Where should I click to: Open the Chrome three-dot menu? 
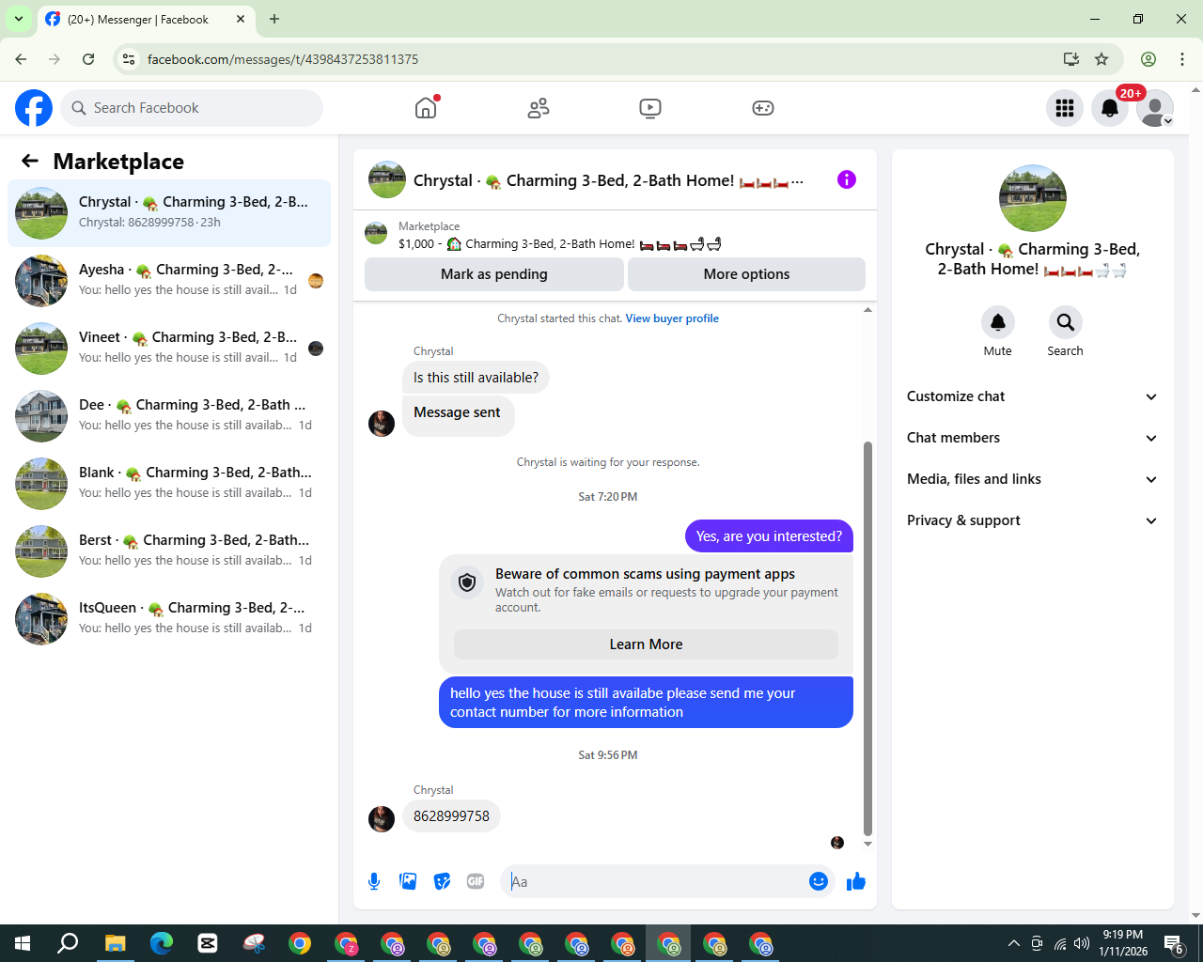pyautogui.click(x=1182, y=59)
